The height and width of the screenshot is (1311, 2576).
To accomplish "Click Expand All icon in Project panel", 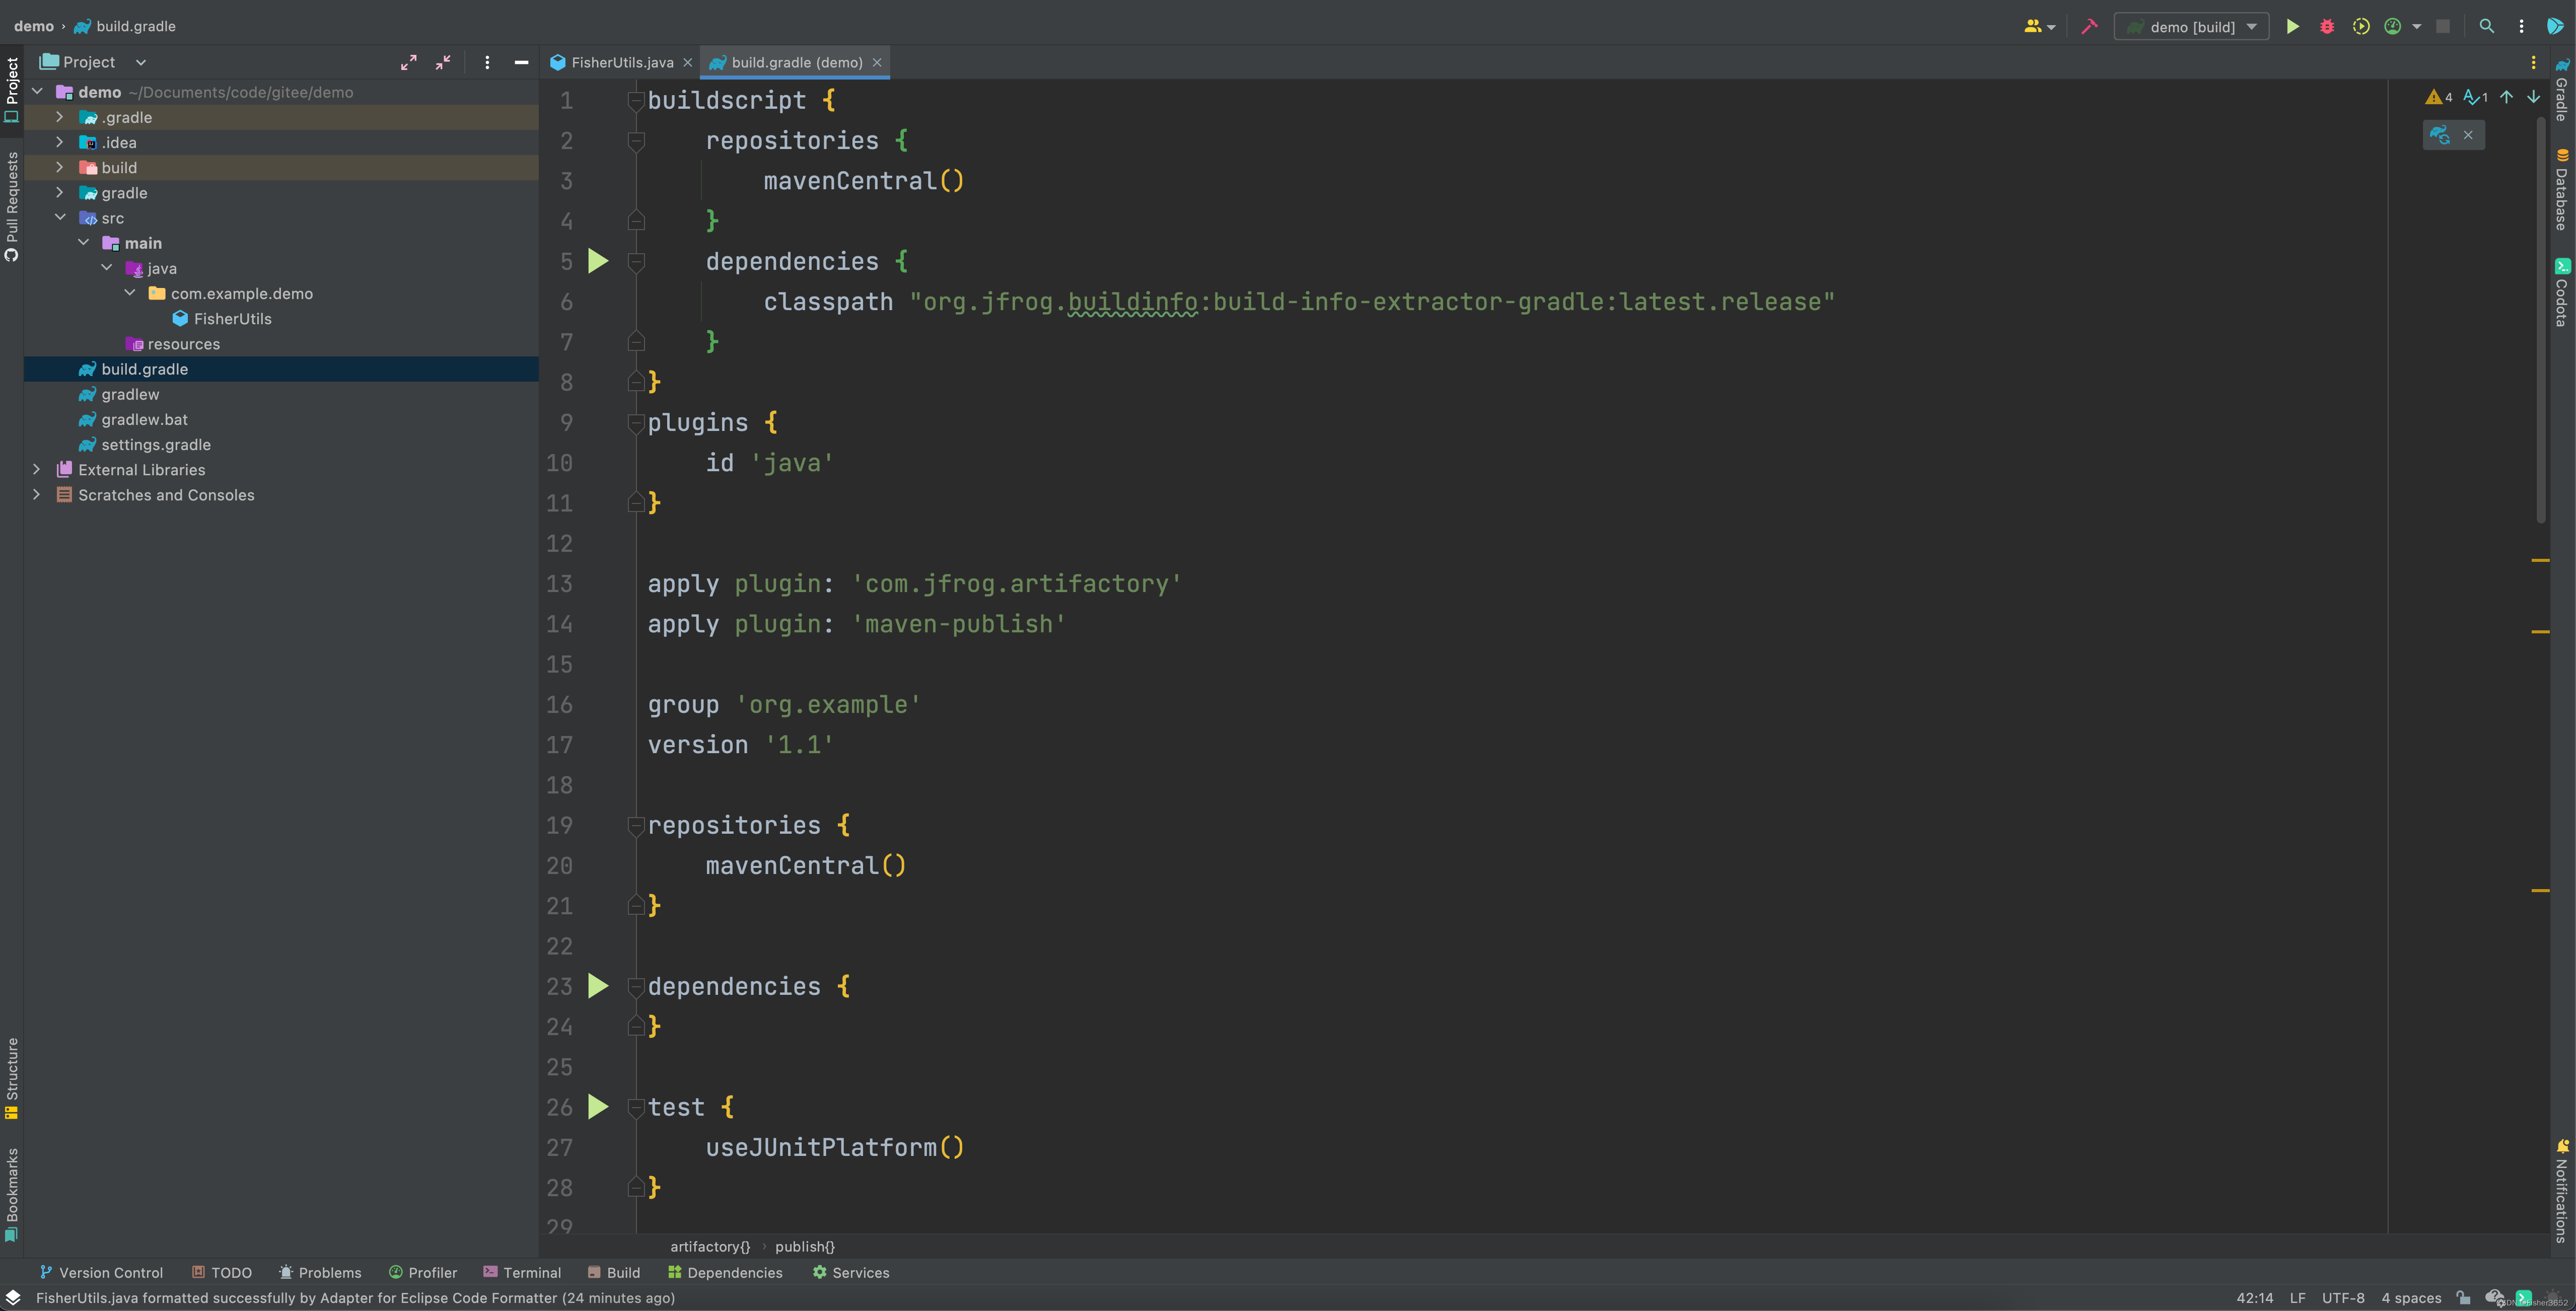I will [409, 62].
